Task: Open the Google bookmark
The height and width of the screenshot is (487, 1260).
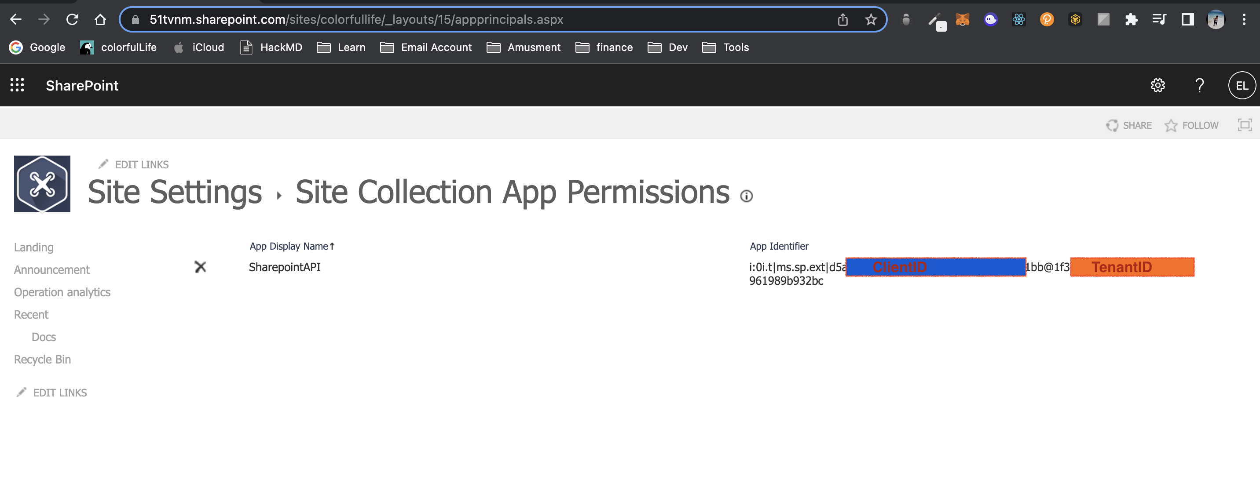Action: [x=37, y=47]
